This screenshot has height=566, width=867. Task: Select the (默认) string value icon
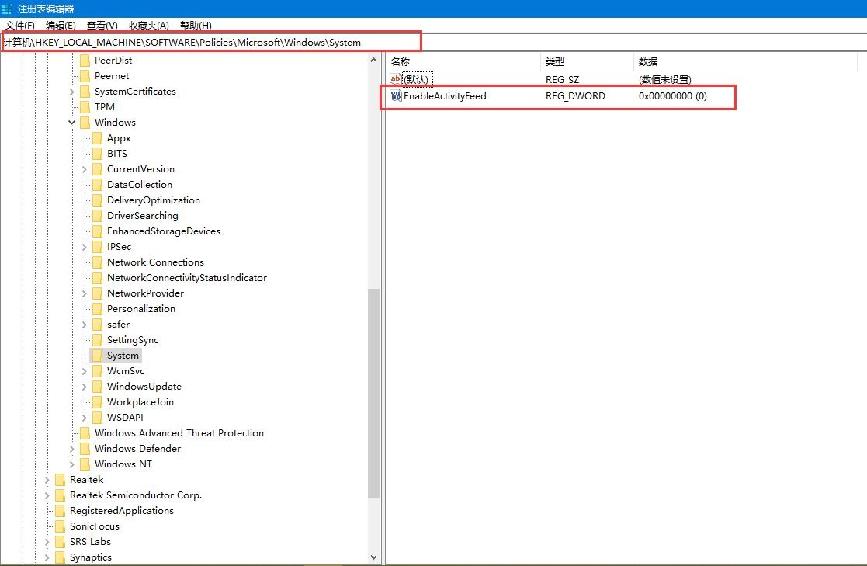point(395,79)
